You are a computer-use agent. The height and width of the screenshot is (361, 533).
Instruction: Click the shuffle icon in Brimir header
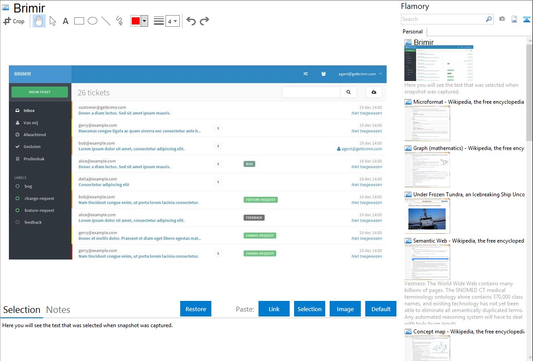click(x=306, y=74)
